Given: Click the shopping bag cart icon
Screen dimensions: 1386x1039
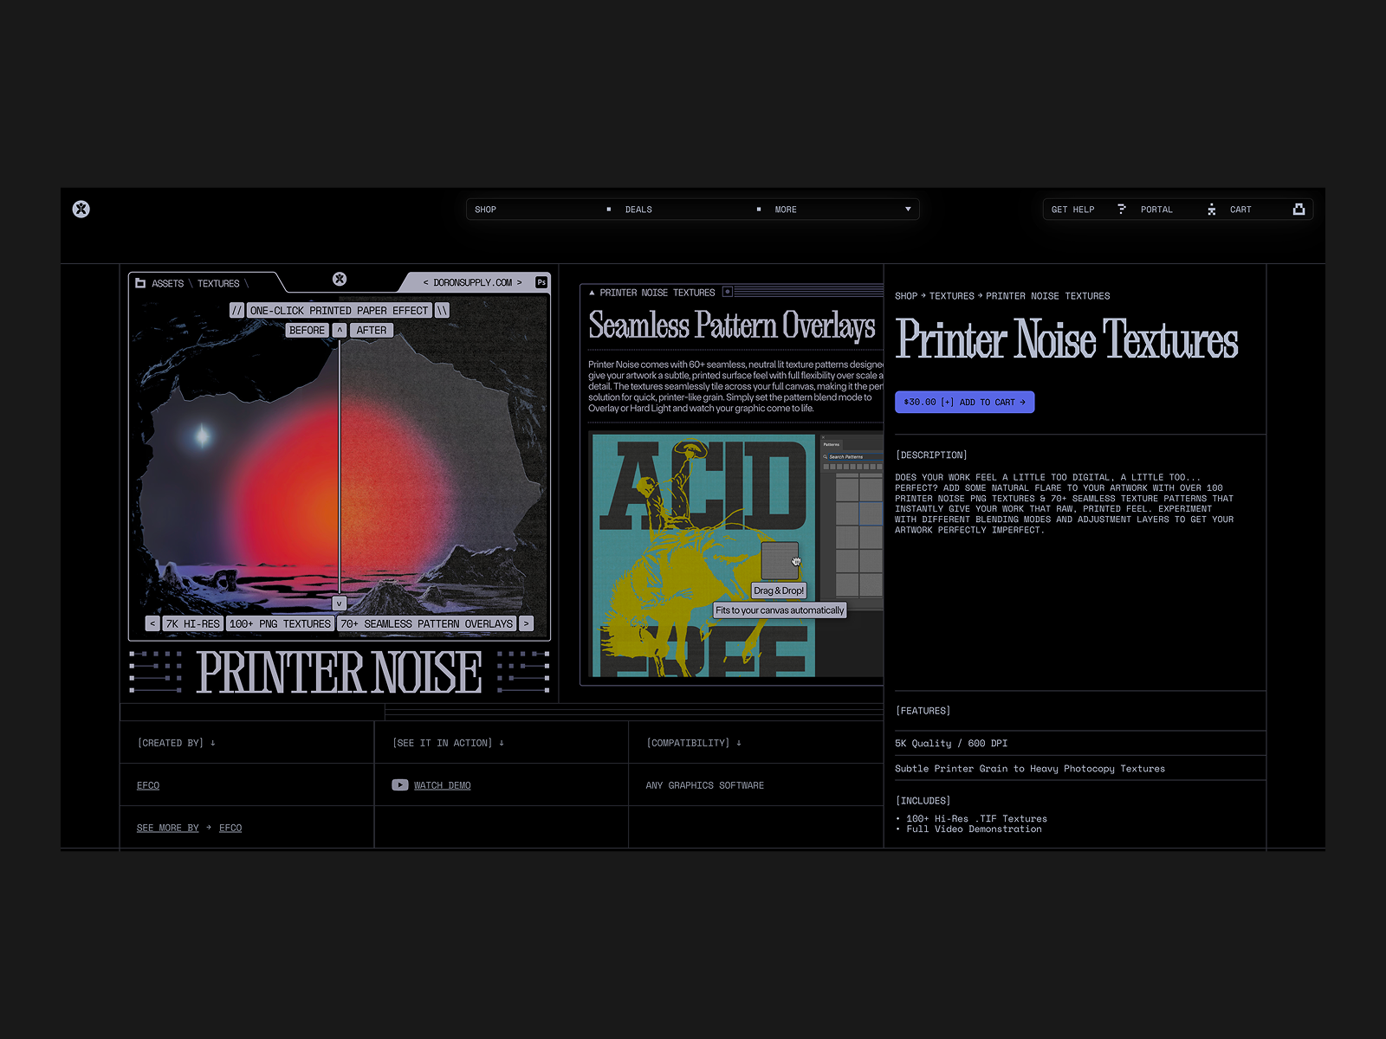Looking at the screenshot, I should pyautogui.click(x=1299, y=209).
